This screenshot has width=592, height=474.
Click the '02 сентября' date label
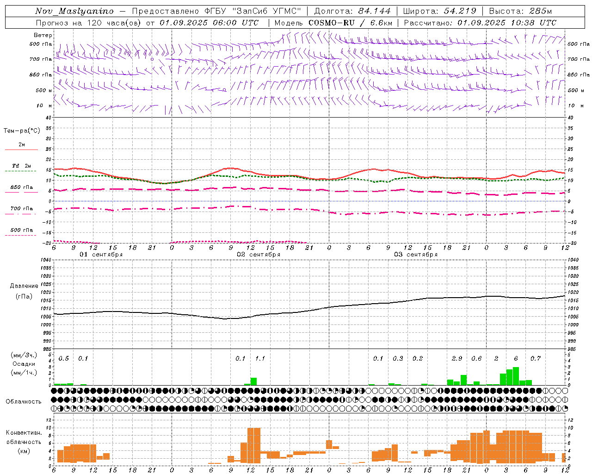click(258, 255)
